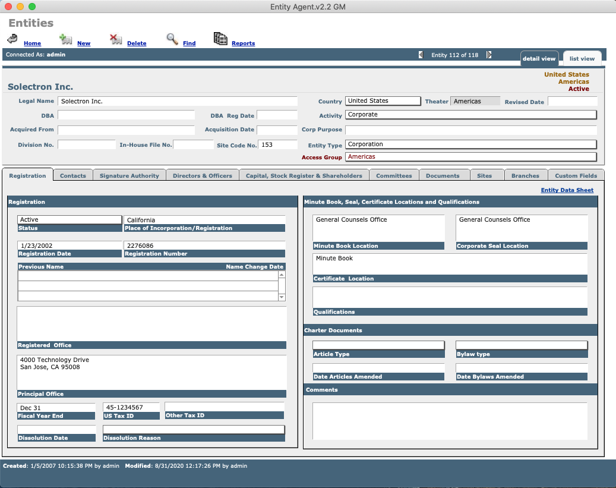Go to next entity record arrow
The height and width of the screenshot is (488, 616).
[489, 55]
